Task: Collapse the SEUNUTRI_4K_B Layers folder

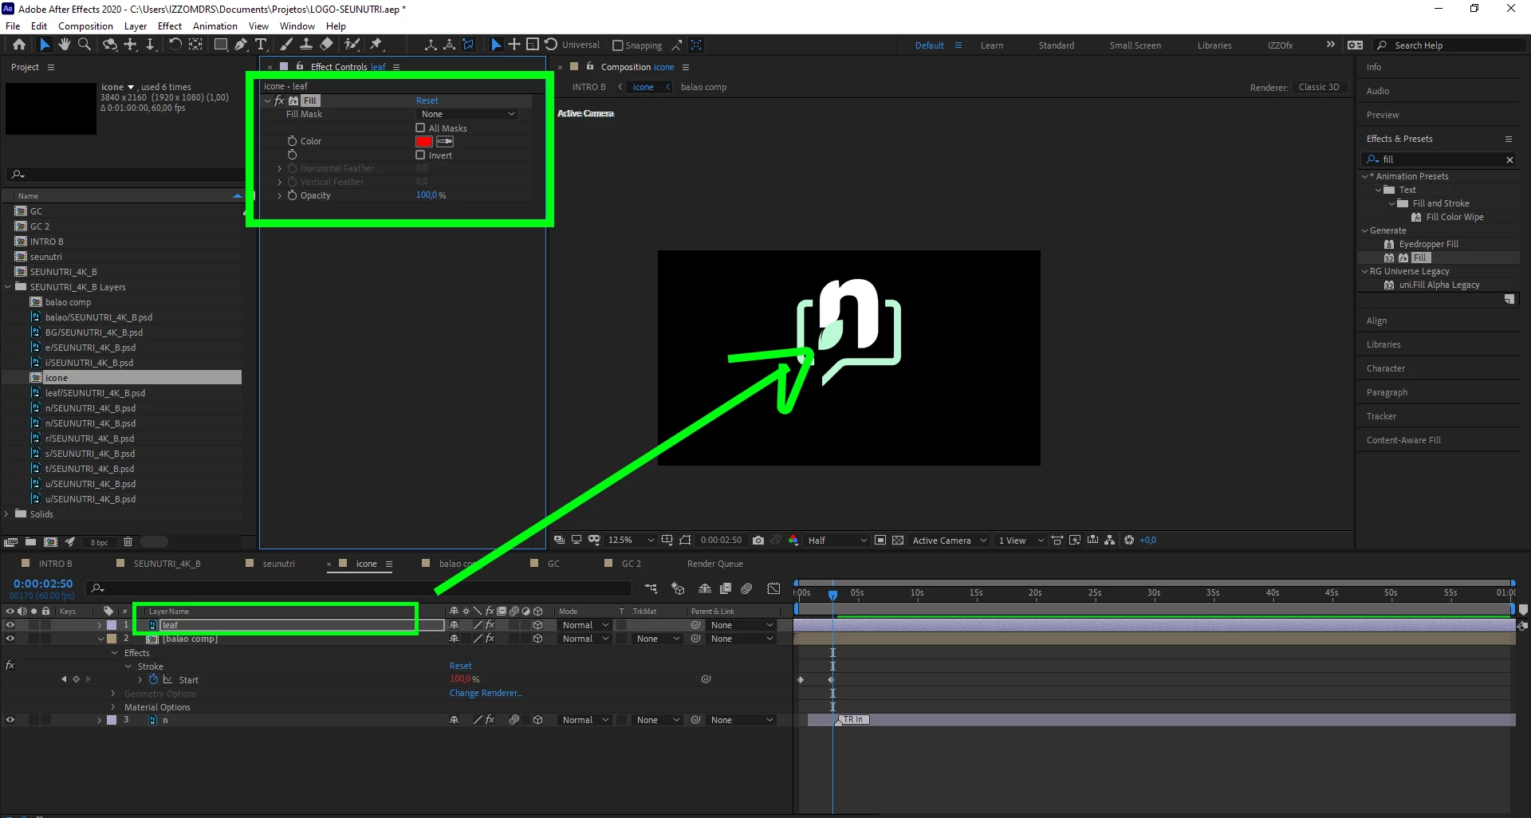Action: [8, 287]
